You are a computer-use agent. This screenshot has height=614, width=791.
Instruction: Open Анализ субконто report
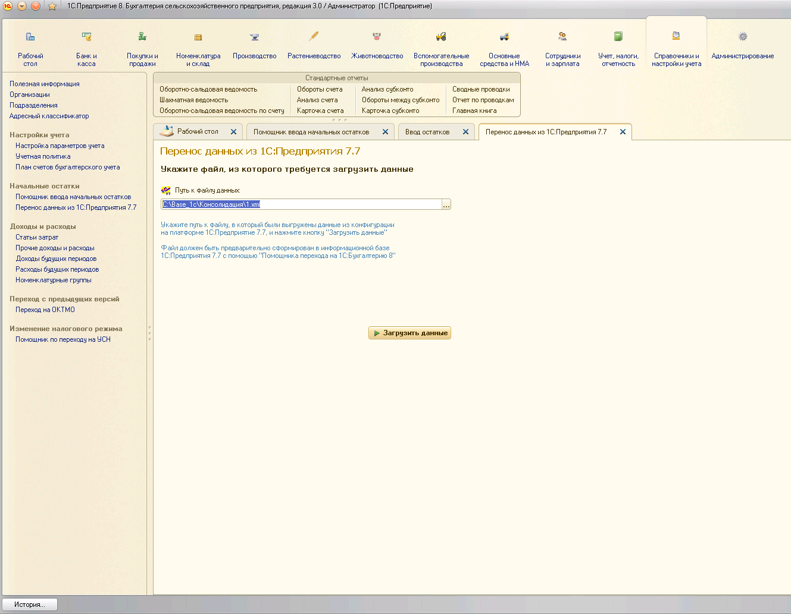click(x=387, y=89)
